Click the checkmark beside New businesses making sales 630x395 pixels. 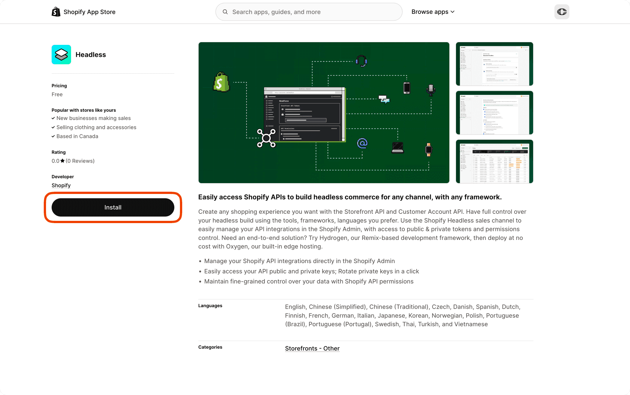coord(53,118)
